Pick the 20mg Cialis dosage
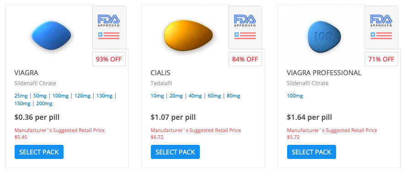The width and height of the screenshot is (406, 174). pos(176,96)
